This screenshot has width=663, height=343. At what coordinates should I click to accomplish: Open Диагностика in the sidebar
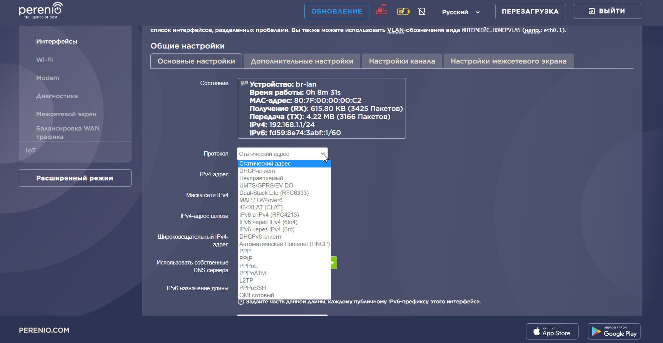[x=57, y=96]
